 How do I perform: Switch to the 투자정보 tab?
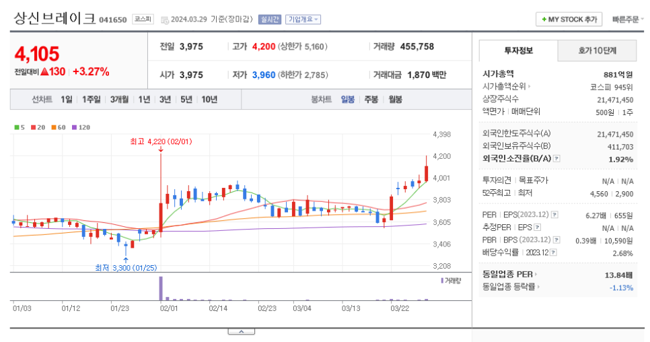point(519,50)
